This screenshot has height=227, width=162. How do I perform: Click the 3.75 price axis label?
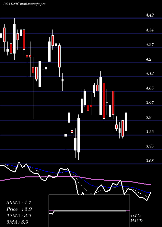pos(150,146)
